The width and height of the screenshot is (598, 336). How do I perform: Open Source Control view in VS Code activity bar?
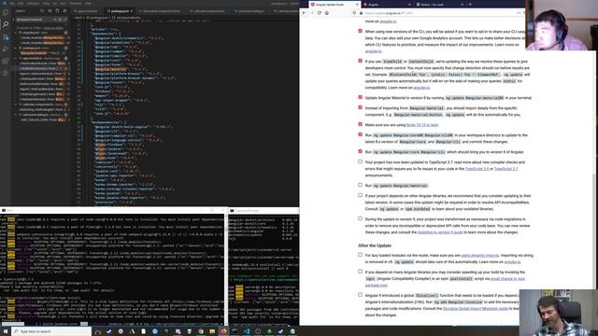coord(6,37)
